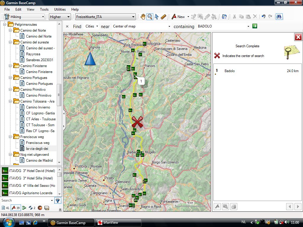Viewport: 303px width, 227px height.
Task: Run search with the green arrow button
Action: point(254,26)
